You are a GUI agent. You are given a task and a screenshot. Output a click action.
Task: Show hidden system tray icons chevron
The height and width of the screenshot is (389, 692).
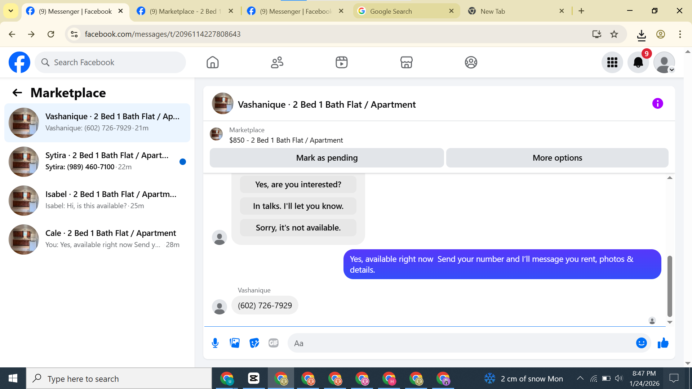point(580,378)
